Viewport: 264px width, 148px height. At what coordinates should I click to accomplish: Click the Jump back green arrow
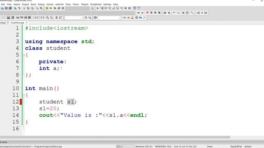(x=139, y=13)
